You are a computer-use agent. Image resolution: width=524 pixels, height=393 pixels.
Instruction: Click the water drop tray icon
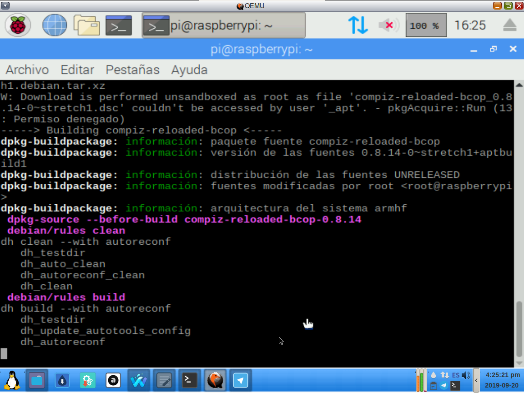[x=433, y=375]
